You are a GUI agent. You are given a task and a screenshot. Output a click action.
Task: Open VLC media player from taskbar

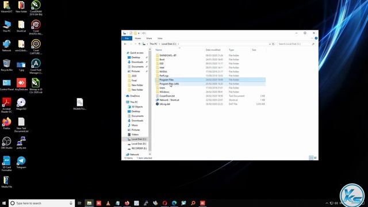click(x=108, y=203)
